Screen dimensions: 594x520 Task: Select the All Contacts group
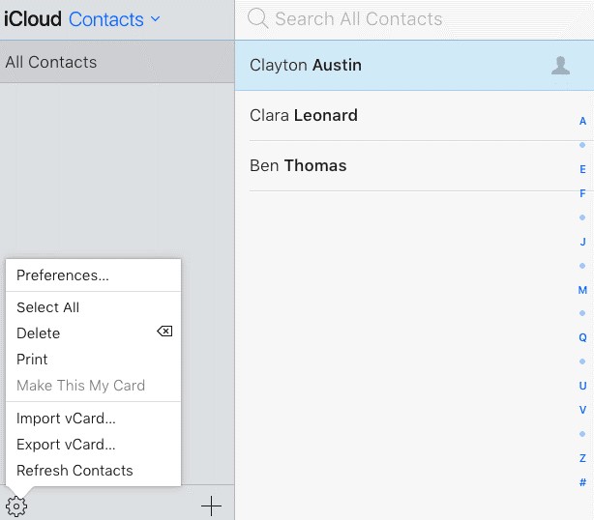coord(117,62)
